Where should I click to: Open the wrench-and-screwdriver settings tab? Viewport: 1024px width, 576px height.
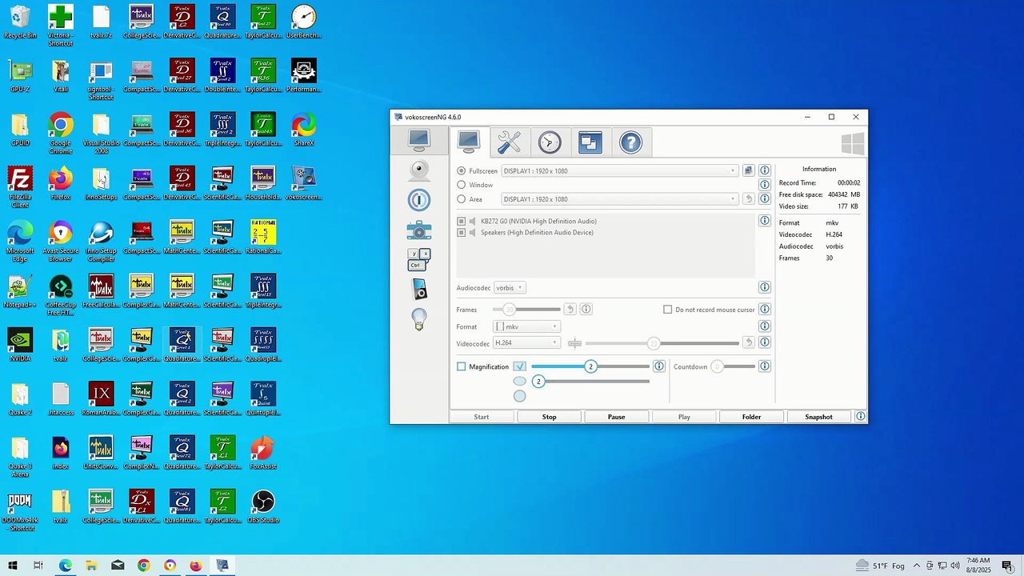(509, 142)
